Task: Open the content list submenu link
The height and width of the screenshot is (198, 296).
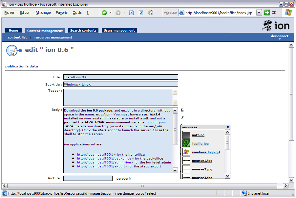Action: 17,37
